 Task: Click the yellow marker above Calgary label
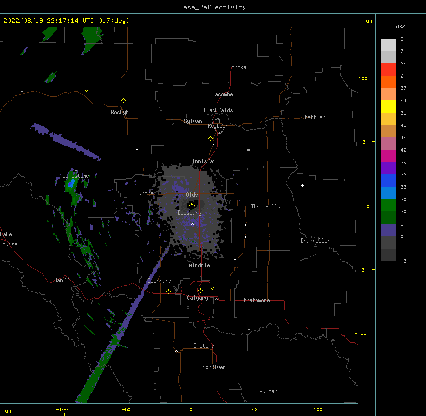[x=200, y=291]
